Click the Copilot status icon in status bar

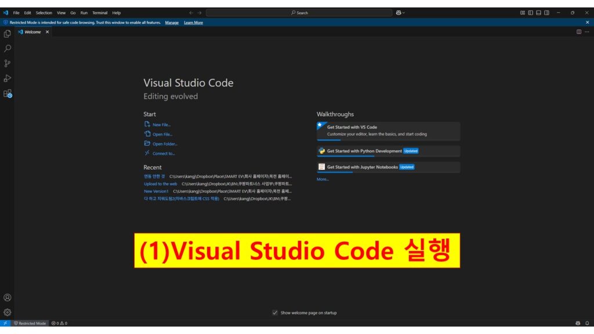(578, 324)
